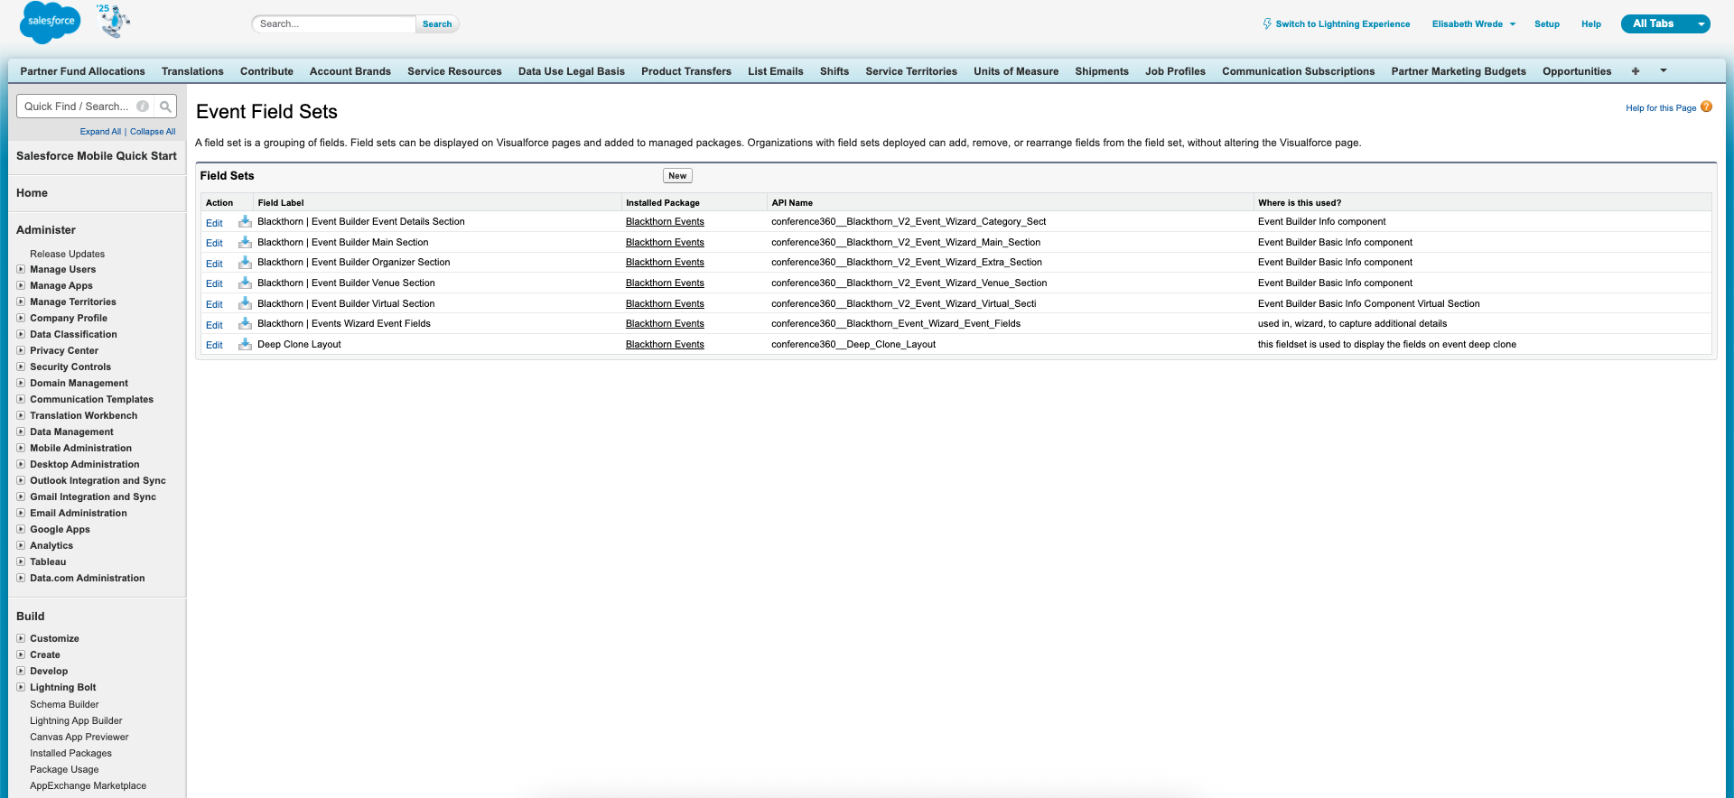Expand the Develop node

tap(21, 671)
